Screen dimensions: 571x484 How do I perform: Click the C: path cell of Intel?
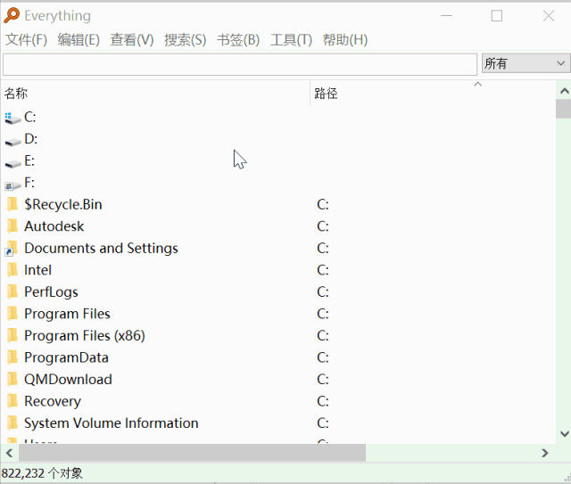click(323, 270)
